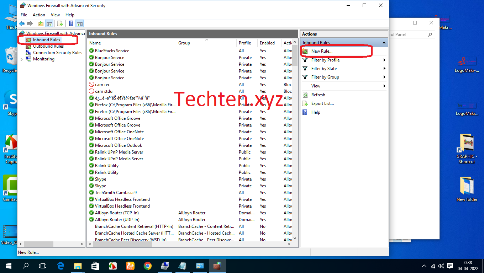Open Microsoft Store from the taskbar
The width and height of the screenshot is (484, 273).
point(95,266)
